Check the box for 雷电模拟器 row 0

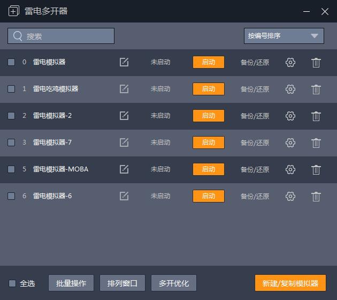pyautogui.click(x=11, y=62)
